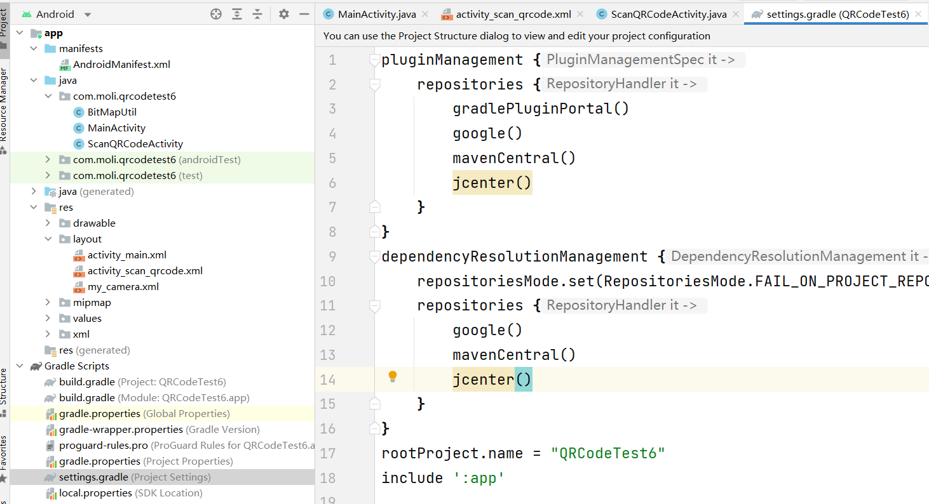Click the Select Opened File target icon

coord(216,14)
